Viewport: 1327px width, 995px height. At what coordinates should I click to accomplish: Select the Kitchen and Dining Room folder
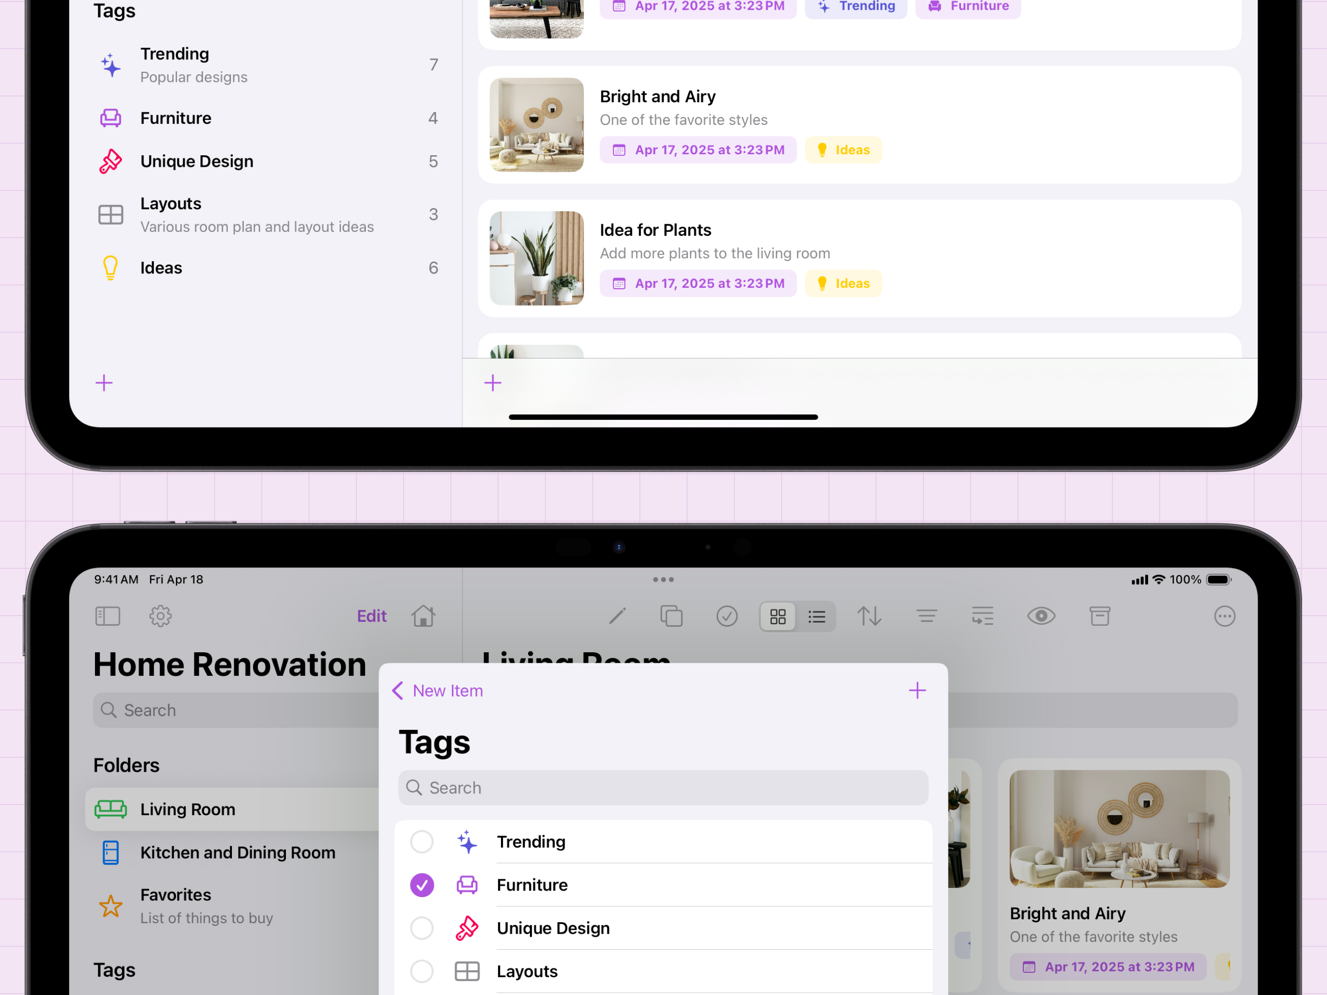click(x=232, y=852)
